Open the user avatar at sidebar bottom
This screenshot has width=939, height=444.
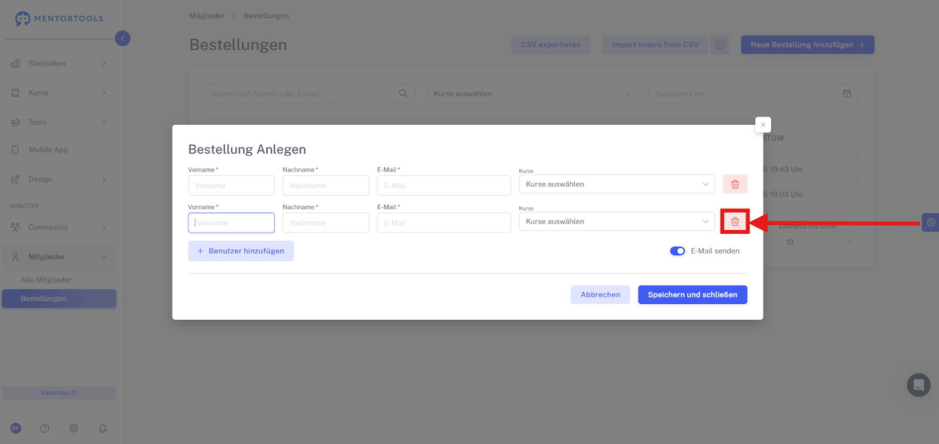click(x=16, y=428)
